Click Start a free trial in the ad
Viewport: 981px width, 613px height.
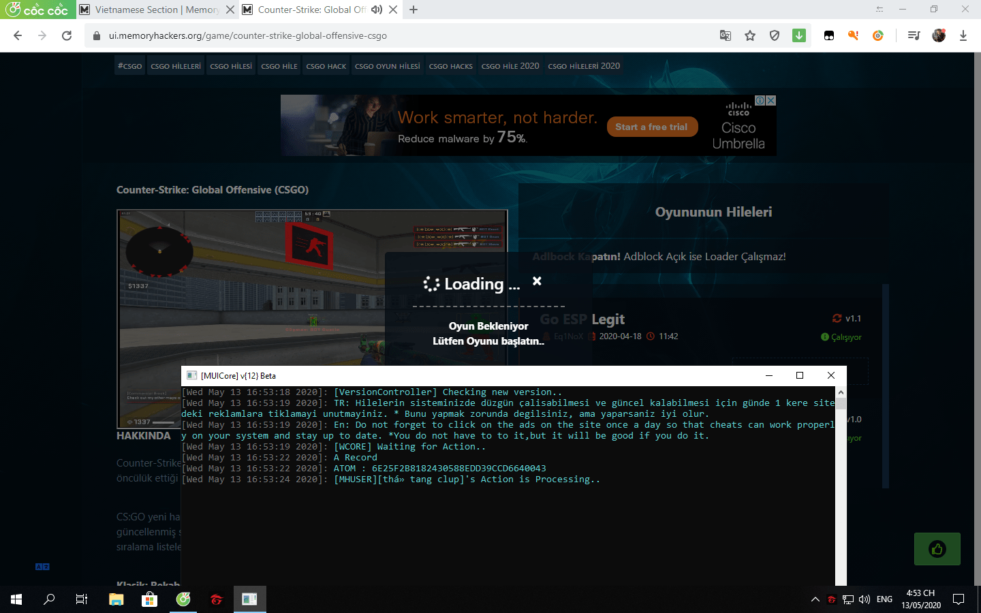click(652, 127)
